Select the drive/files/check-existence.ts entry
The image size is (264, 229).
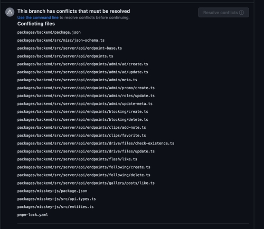[x=96, y=144]
